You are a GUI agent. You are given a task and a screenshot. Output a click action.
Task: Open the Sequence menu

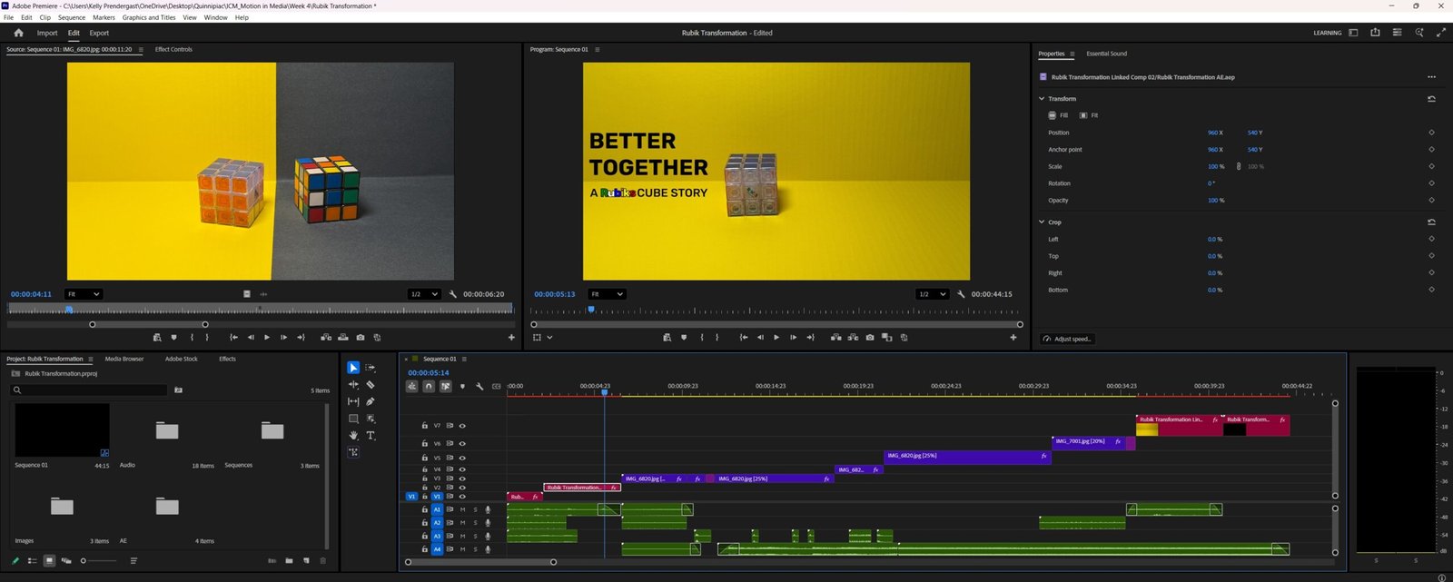click(x=71, y=17)
